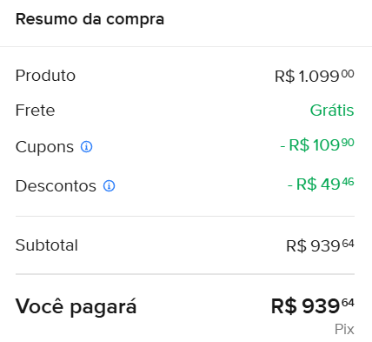Click the Resumo da compra heading
Image resolution: width=372 pixels, height=342 pixels.
tap(90, 19)
